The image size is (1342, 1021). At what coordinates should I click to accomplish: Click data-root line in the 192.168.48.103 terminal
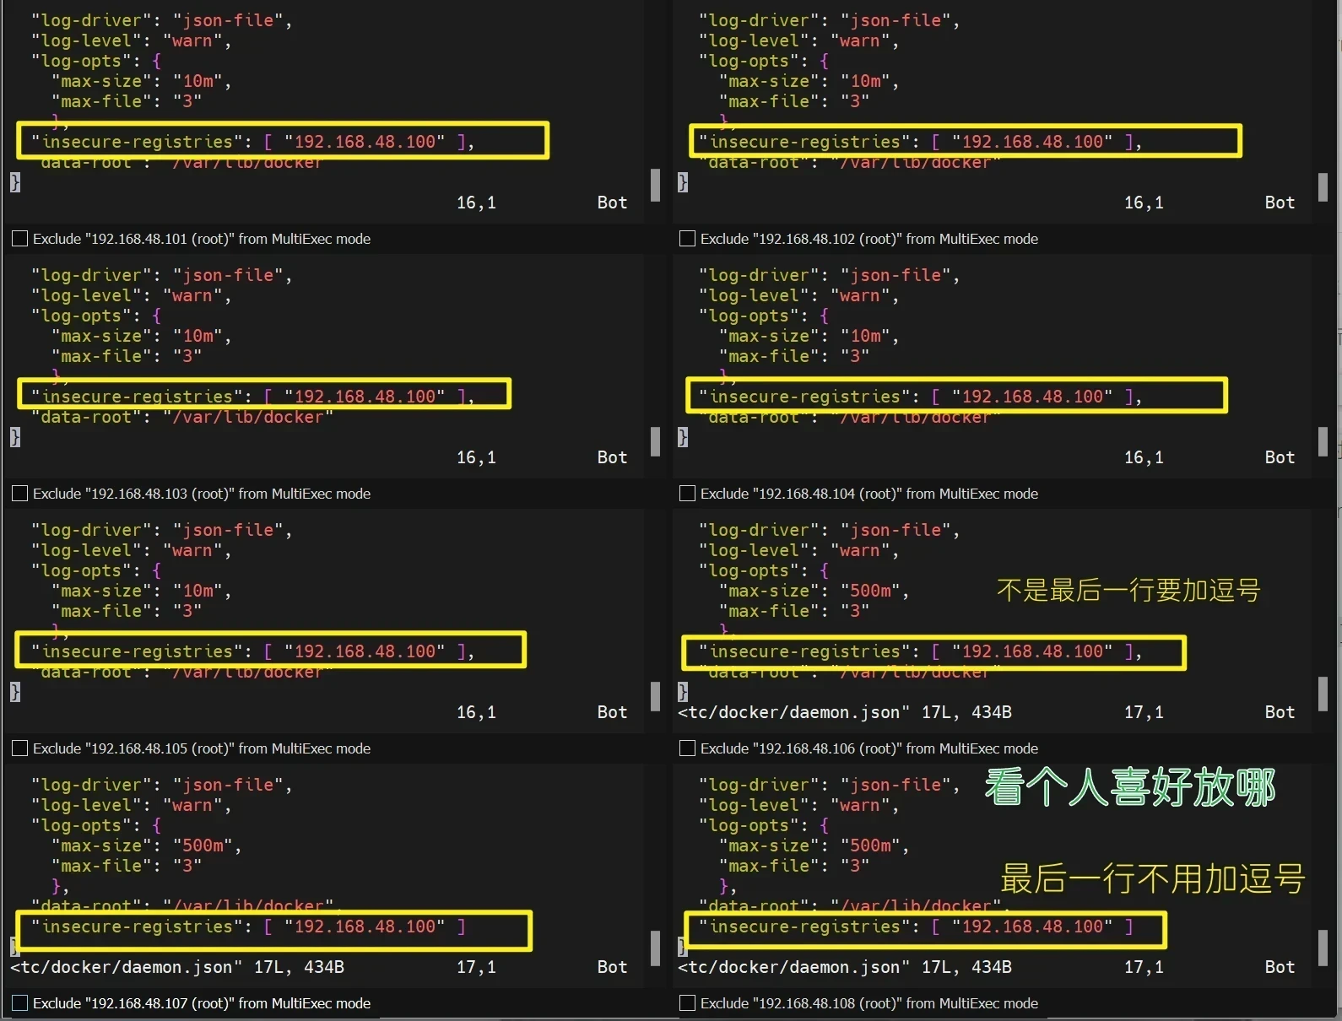[x=181, y=417]
